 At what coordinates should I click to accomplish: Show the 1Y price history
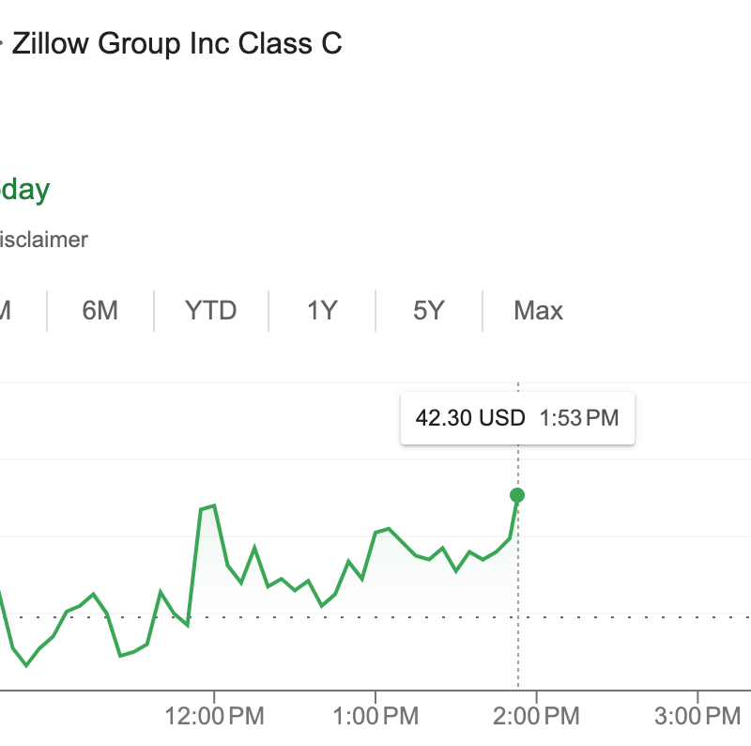[322, 311]
